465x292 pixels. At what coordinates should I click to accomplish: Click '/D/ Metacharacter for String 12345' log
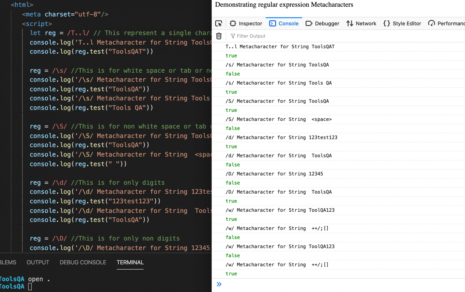coord(274,174)
